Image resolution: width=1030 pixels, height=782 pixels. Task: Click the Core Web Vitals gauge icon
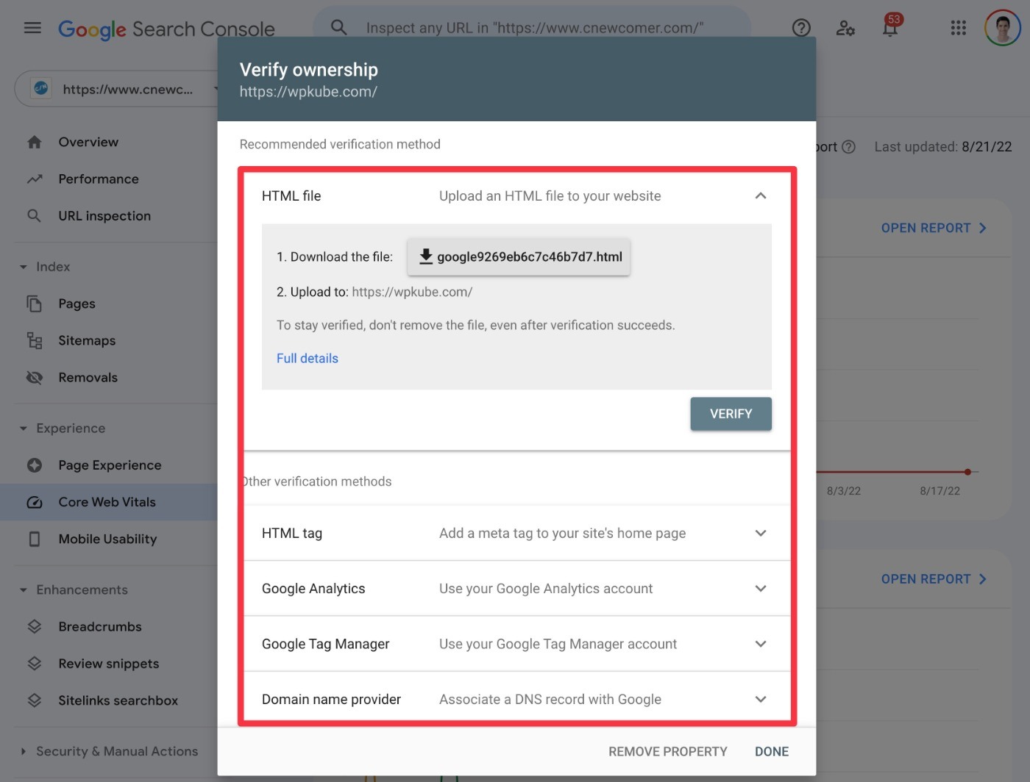pyautogui.click(x=35, y=502)
